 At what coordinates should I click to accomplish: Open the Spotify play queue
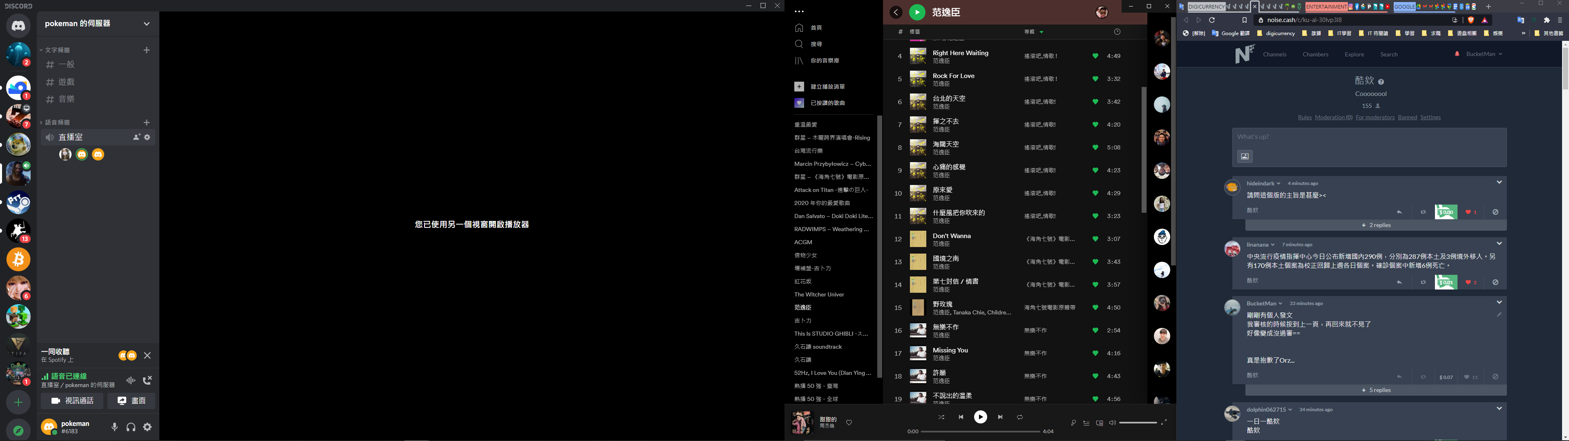(x=1086, y=423)
